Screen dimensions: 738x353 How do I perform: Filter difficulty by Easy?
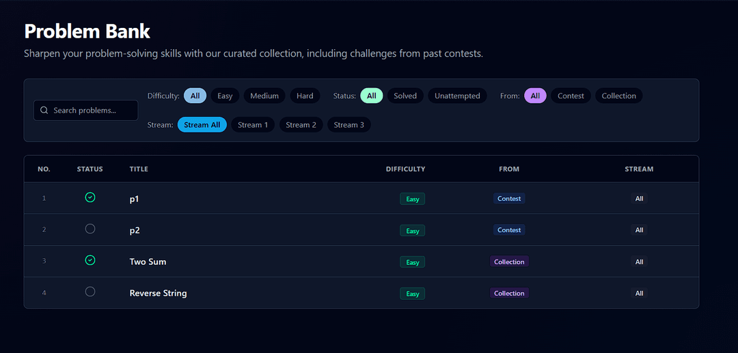pos(225,96)
